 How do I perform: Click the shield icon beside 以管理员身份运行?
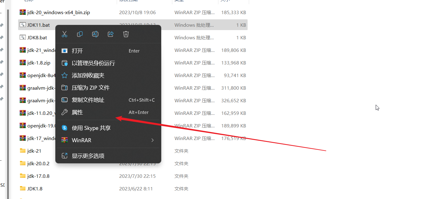click(x=65, y=63)
